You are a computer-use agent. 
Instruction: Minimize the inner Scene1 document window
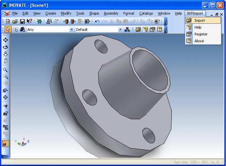pyautogui.click(x=212, y=15)
